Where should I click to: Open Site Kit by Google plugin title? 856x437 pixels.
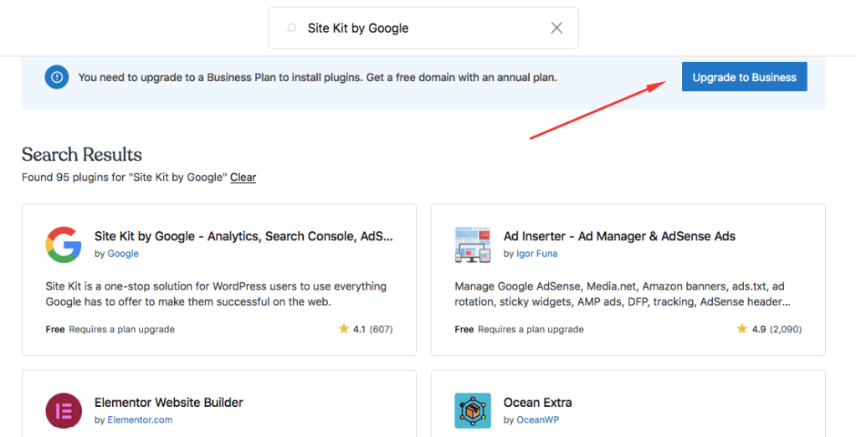tap(243, 236)
